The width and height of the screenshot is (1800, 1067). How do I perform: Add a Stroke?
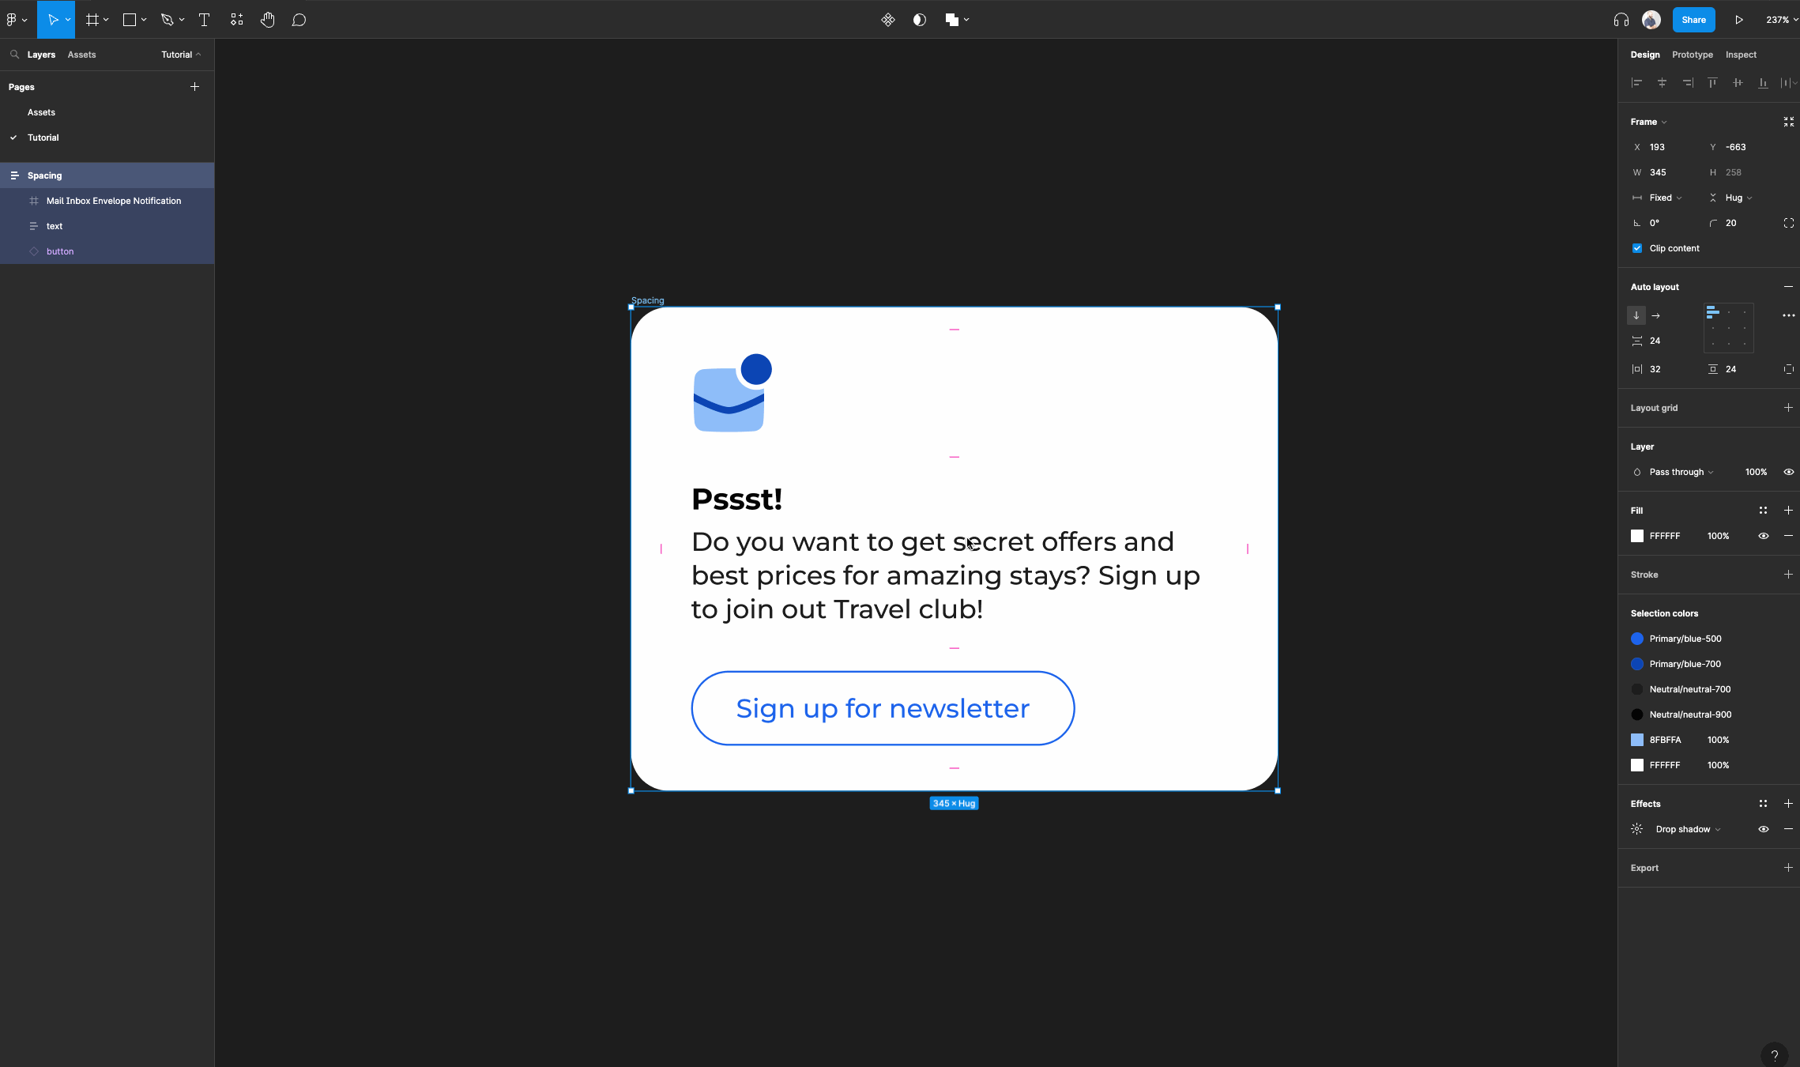point(1789,575)
